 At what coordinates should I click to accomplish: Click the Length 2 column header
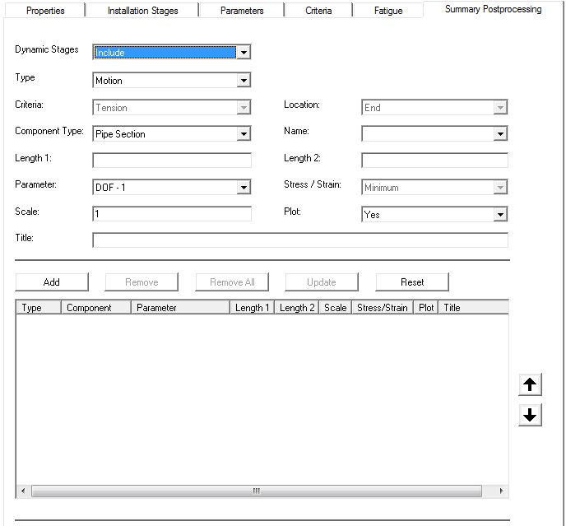297,308
